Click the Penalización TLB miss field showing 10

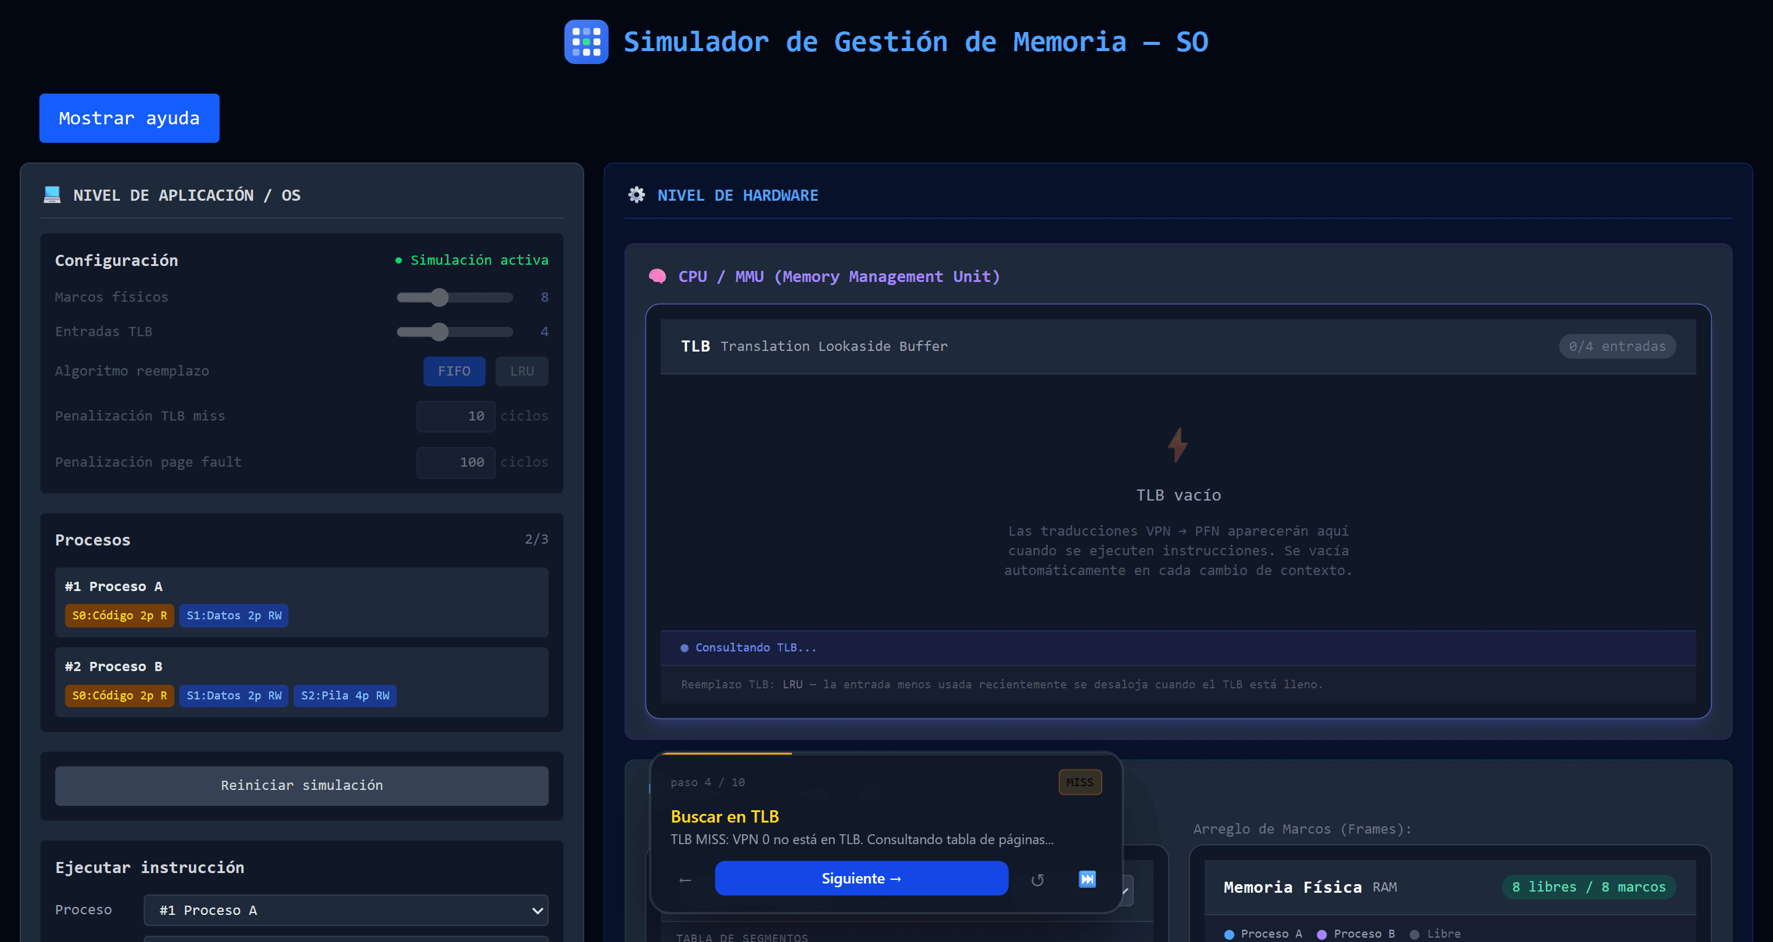(456, 416)
